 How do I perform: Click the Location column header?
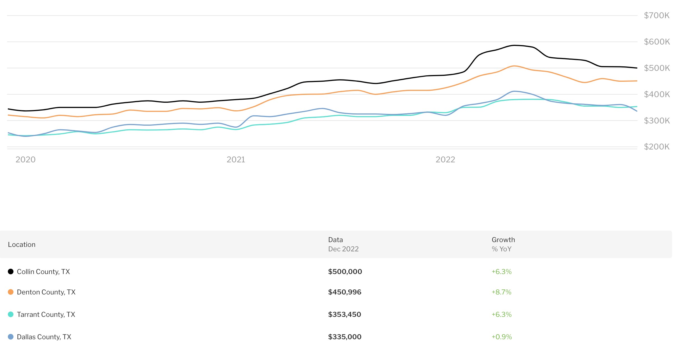coord(22,244)
